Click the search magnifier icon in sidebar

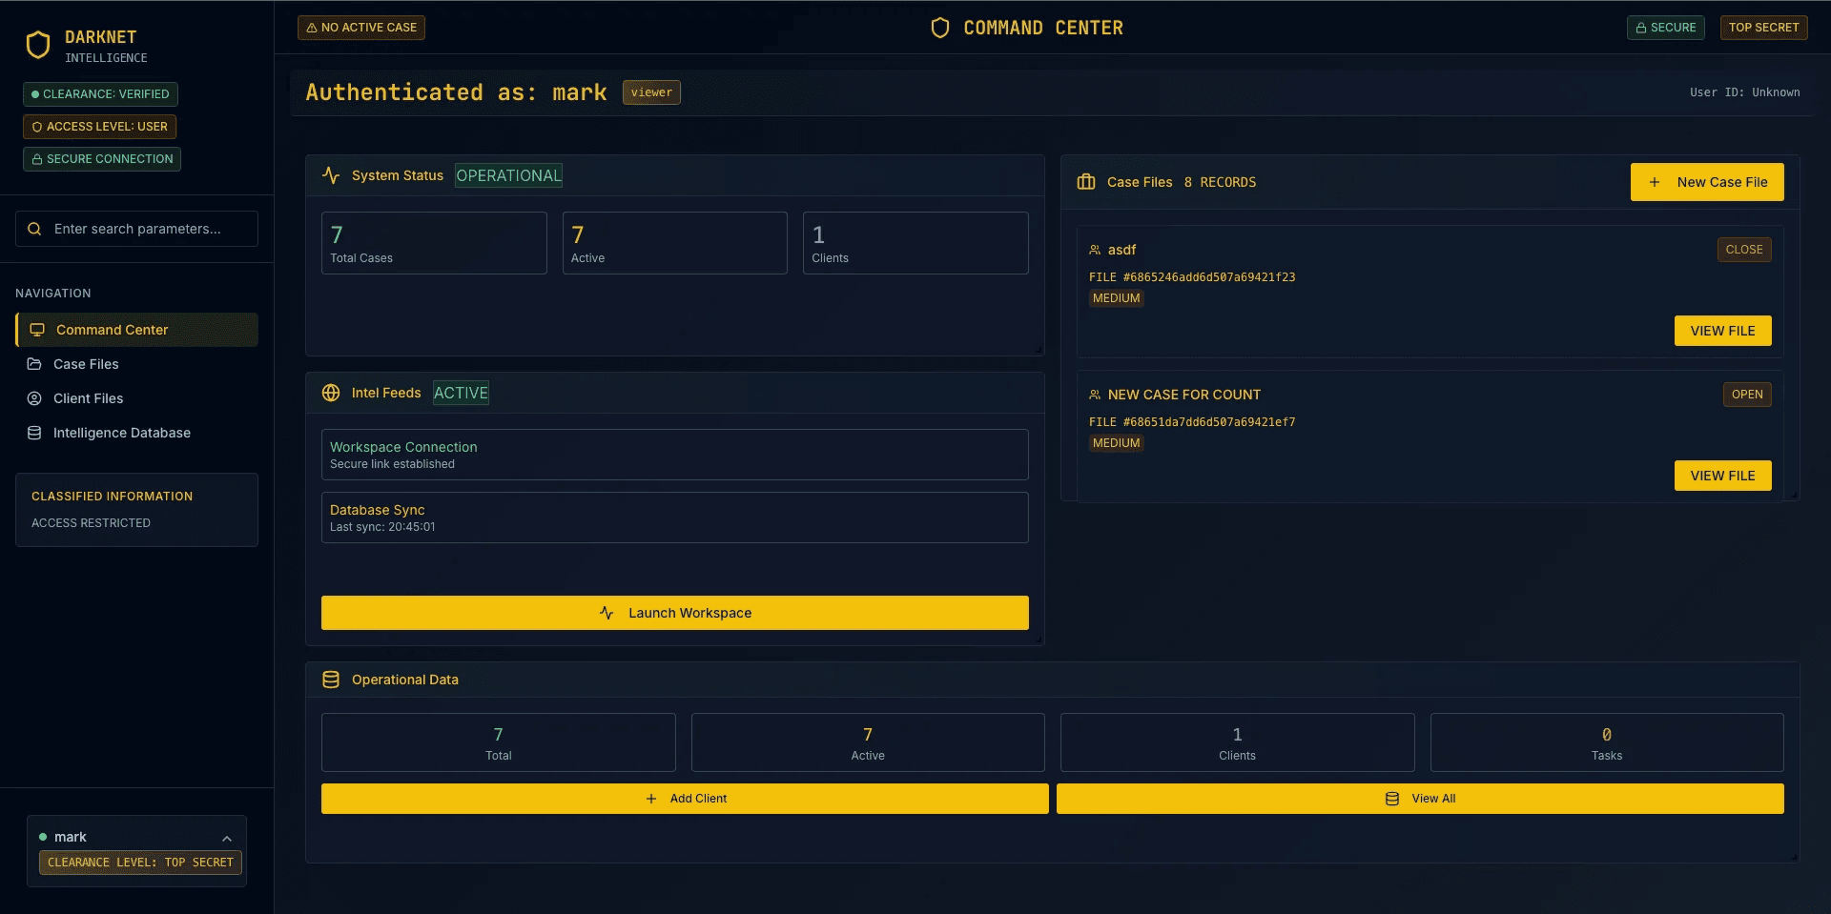pos(34,229)
